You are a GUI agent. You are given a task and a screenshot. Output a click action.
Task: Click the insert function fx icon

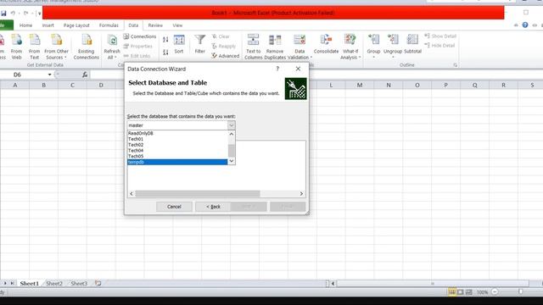pos(85,75)
